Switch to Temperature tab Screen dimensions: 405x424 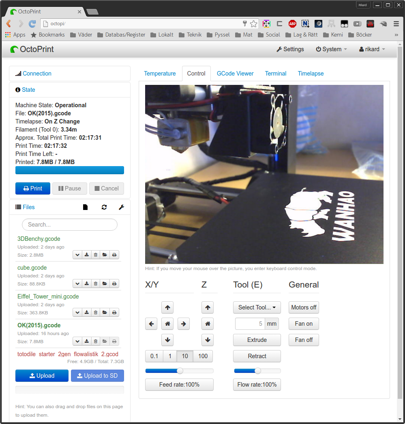click(160, 74)
